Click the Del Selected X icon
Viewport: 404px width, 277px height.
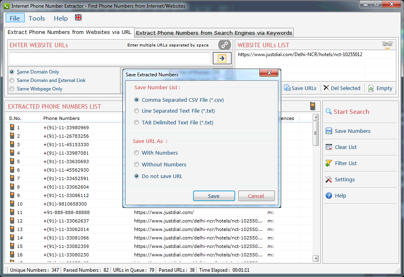pos(326,88)
